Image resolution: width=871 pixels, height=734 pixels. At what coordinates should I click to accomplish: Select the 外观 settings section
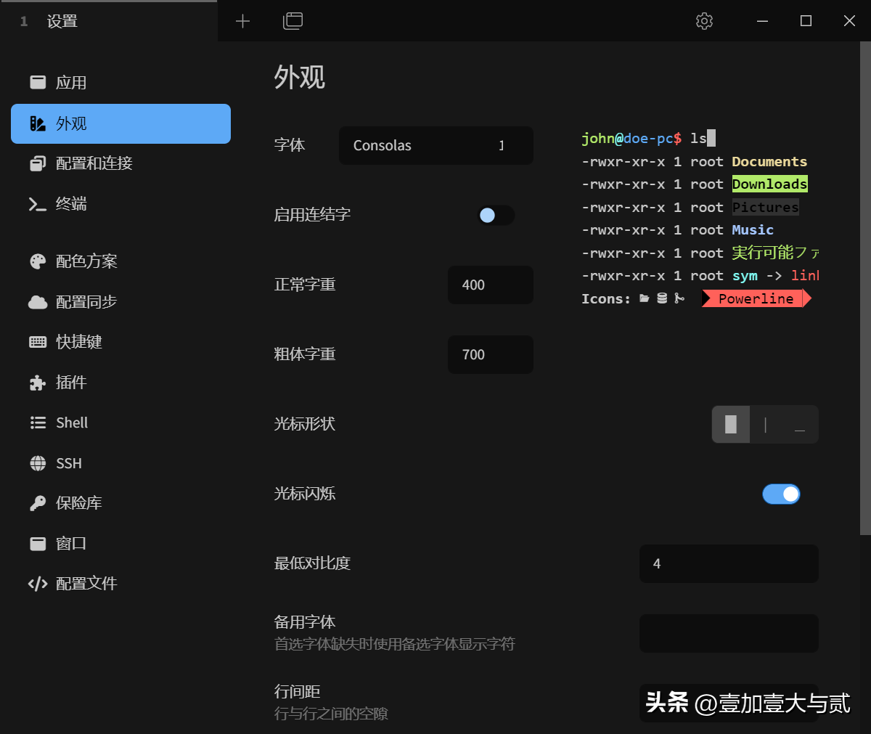point(120,123)
